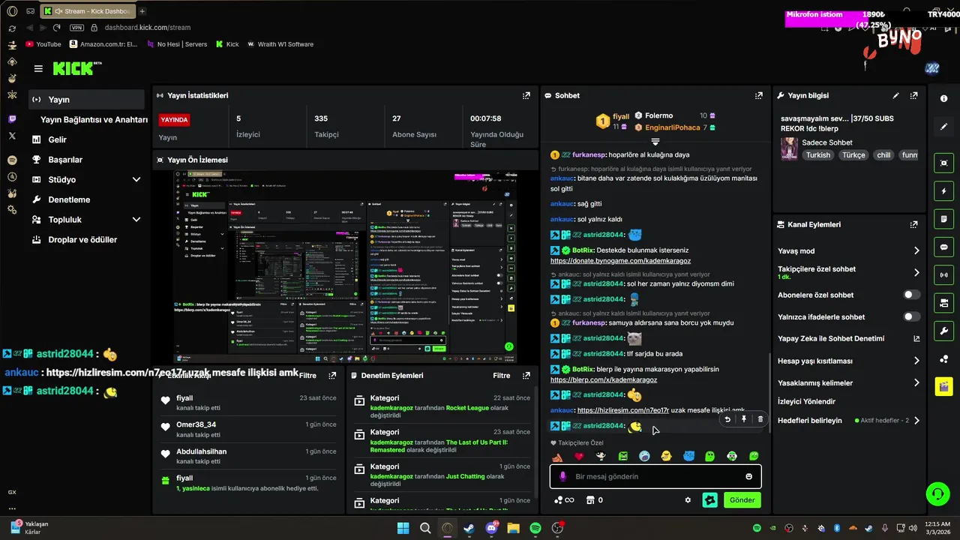Open Yavaş mod settings chevron
The image size is (960, 540).
pyautogui.click(x=916, y=251)
